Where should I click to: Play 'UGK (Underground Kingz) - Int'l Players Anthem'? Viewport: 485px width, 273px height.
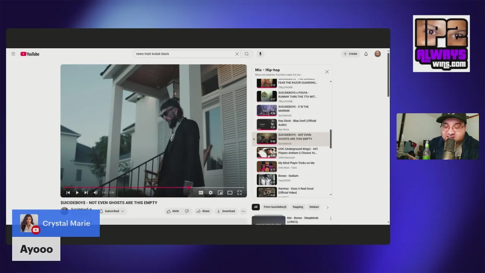[x=292, y=153]
